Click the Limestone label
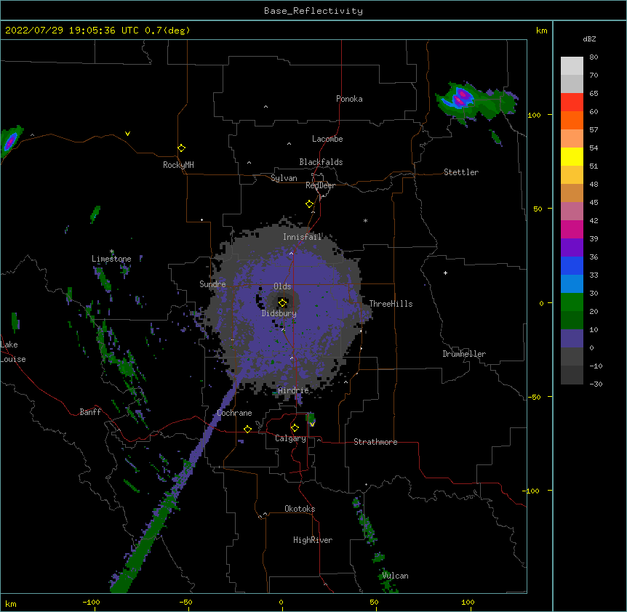 coord(111,259)
